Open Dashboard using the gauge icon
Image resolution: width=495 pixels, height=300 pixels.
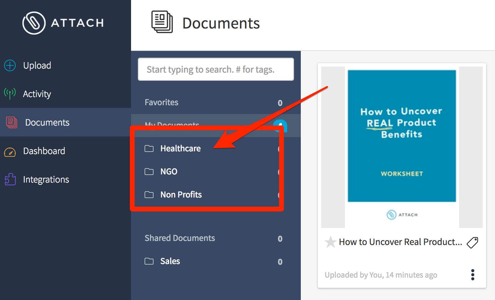10,151
